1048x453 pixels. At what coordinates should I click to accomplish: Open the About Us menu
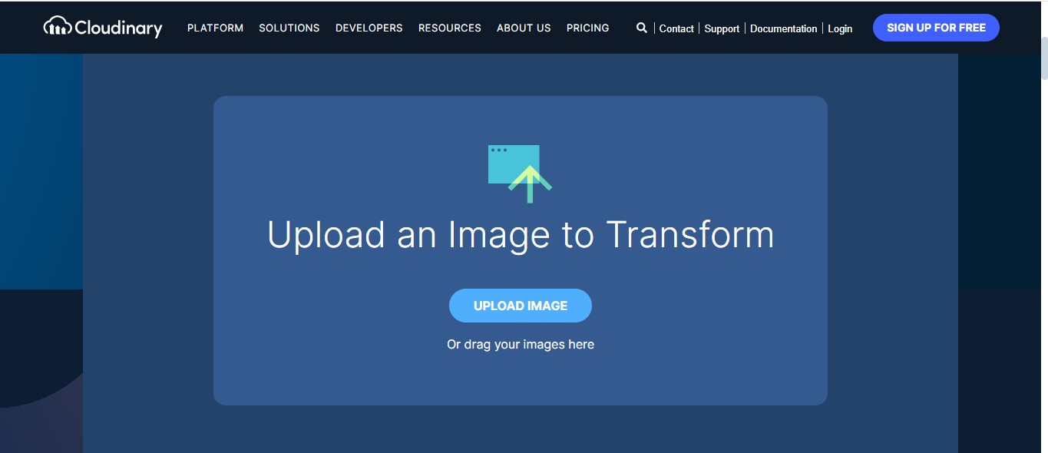pos(524,28)
